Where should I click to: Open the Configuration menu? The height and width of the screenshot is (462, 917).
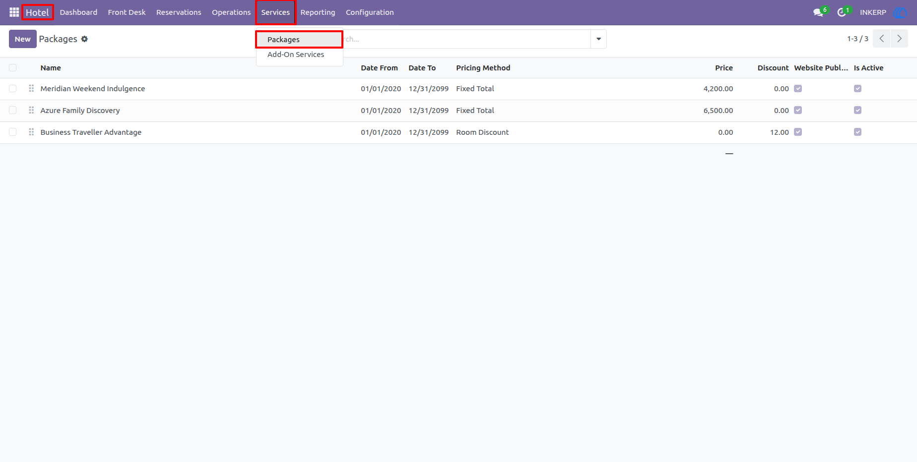(x=370, y=12)
